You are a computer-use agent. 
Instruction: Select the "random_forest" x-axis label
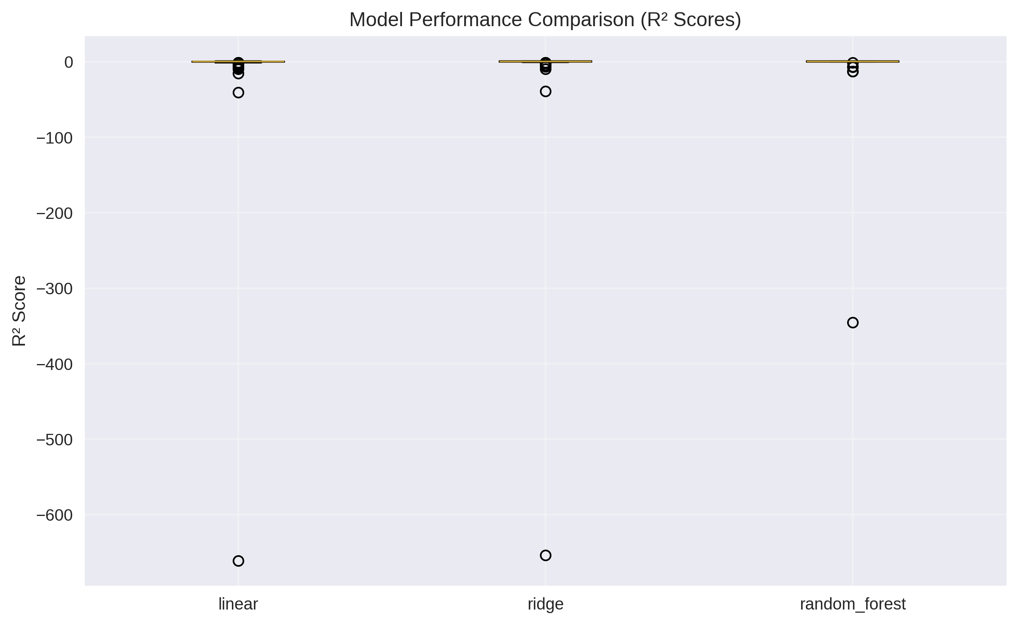click(853, 604)
